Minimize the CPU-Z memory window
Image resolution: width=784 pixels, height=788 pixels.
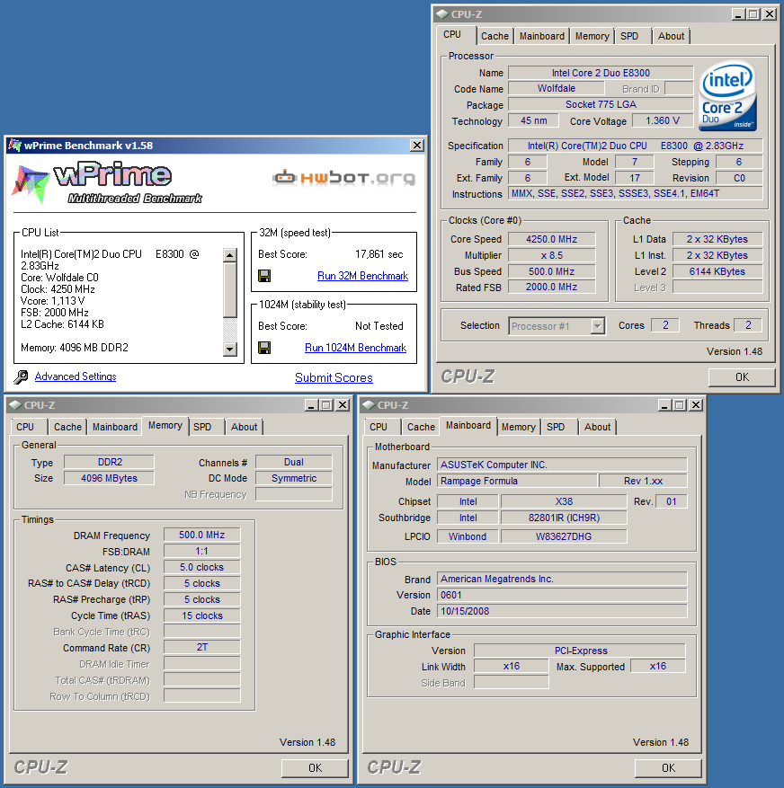311,405
